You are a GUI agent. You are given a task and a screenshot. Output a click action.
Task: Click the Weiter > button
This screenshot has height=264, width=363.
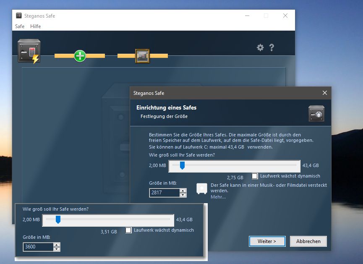[x=267, y=241]
